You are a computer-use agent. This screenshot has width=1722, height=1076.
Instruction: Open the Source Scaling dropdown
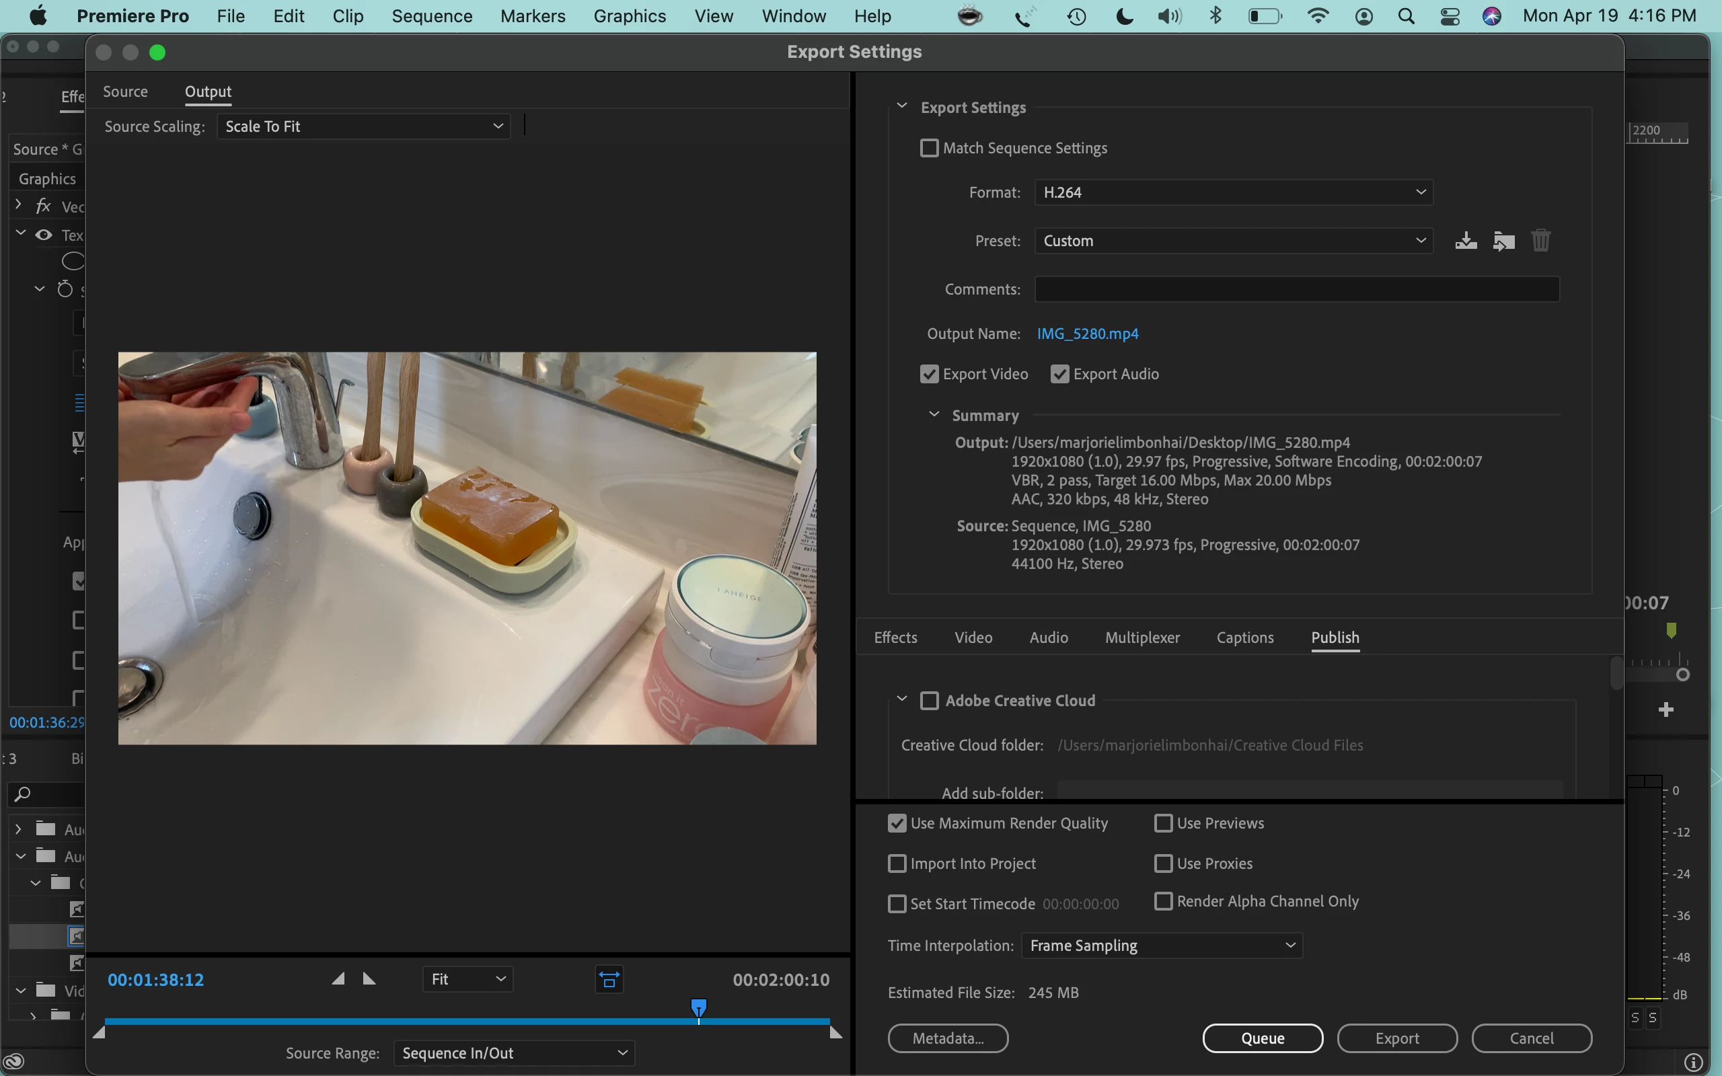(x=364, y=126)
